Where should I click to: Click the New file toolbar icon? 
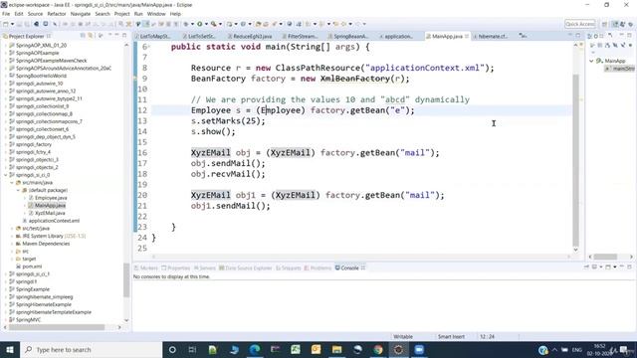[6, 24]
